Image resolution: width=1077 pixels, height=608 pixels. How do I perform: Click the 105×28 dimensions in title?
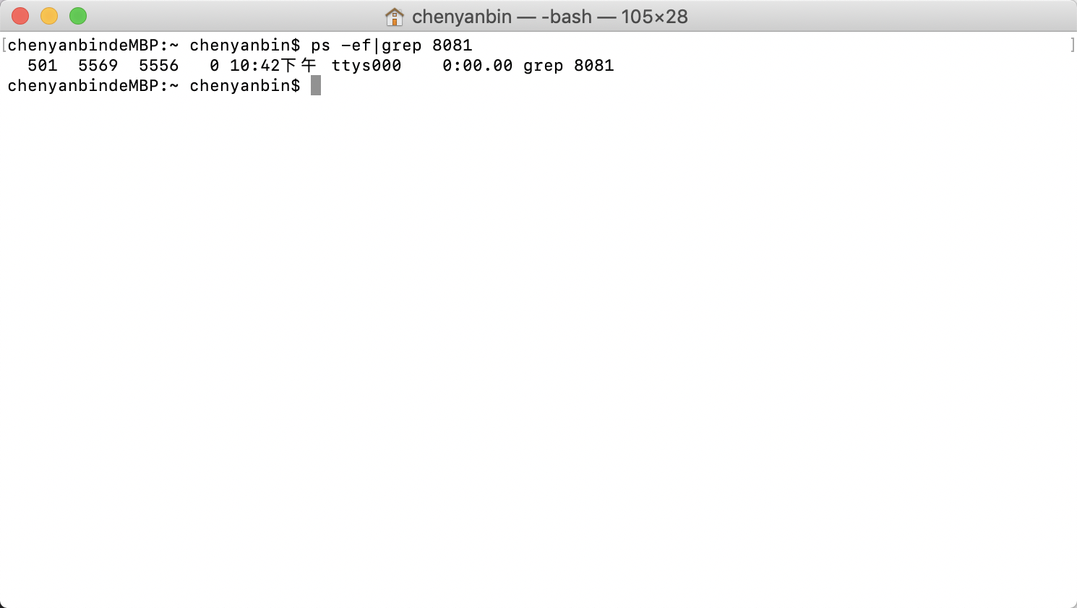(654, 16)
